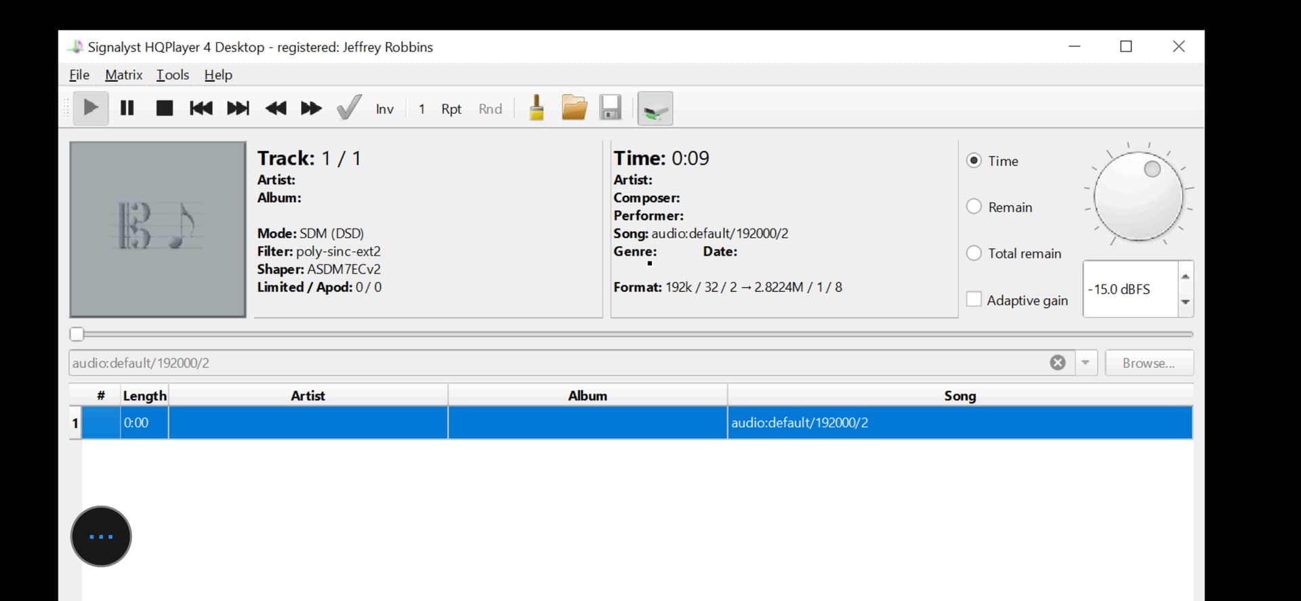
Task: Open playlist using the folder icon
Action: 574,108
